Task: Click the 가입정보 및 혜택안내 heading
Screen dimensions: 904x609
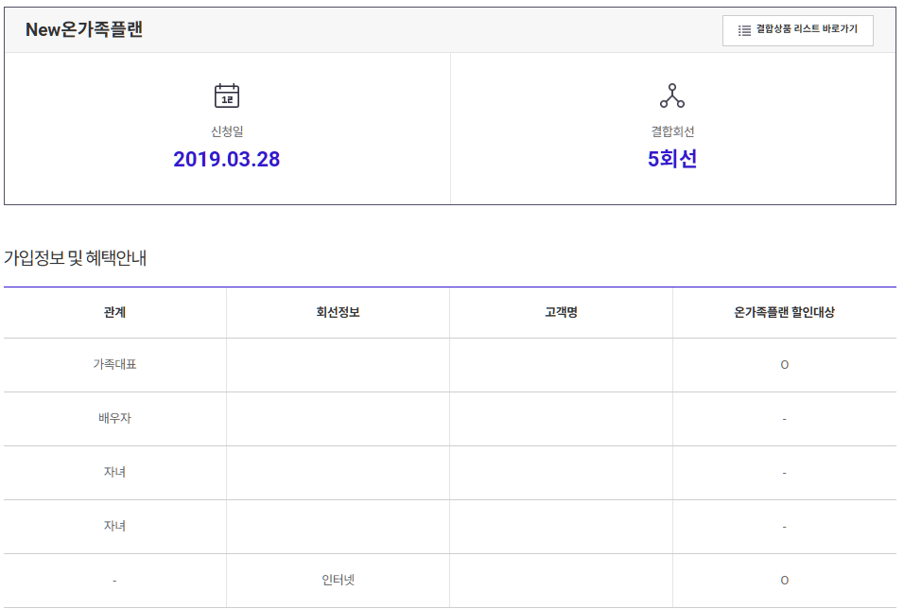Action: (x=76, y=257)
